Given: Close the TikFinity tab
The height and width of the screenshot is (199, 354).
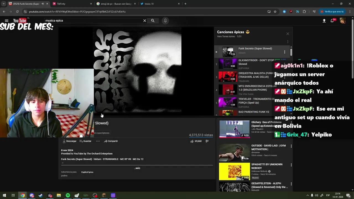Looking at the screenshot, I should click(x=91, y=4).
